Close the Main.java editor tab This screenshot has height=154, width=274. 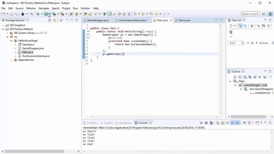pyautogui.click(x=171, y=20)
